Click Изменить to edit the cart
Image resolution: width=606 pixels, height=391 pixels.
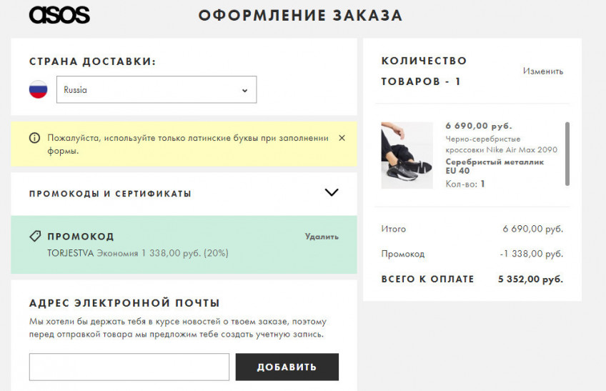[543, 71]
